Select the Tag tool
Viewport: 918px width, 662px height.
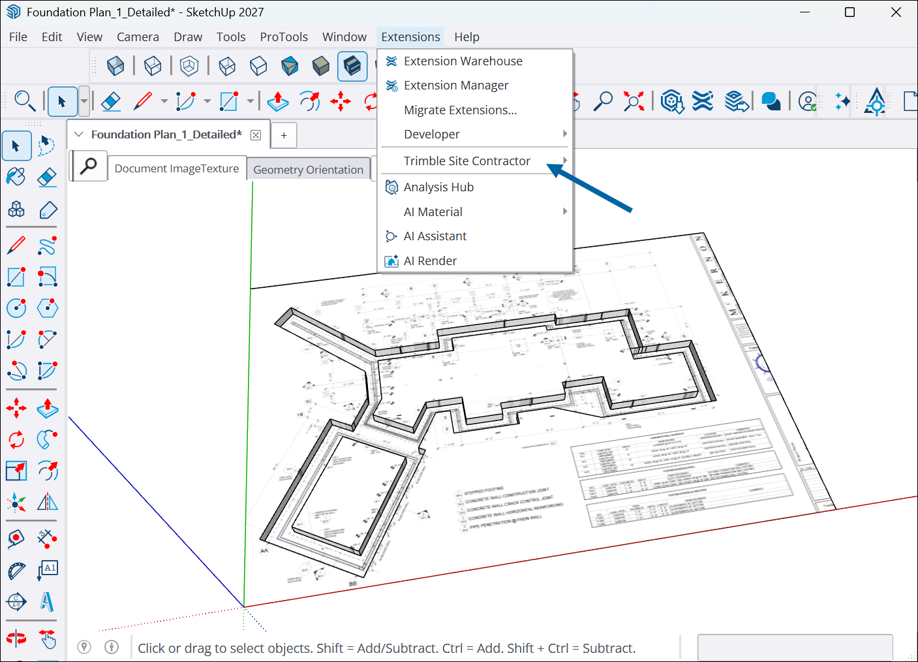coord(48,210)
